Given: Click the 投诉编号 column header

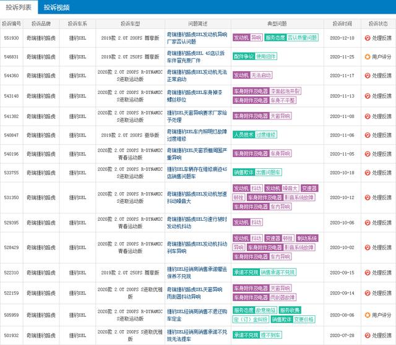Looking at the screenshot, I should click(11, 24).
